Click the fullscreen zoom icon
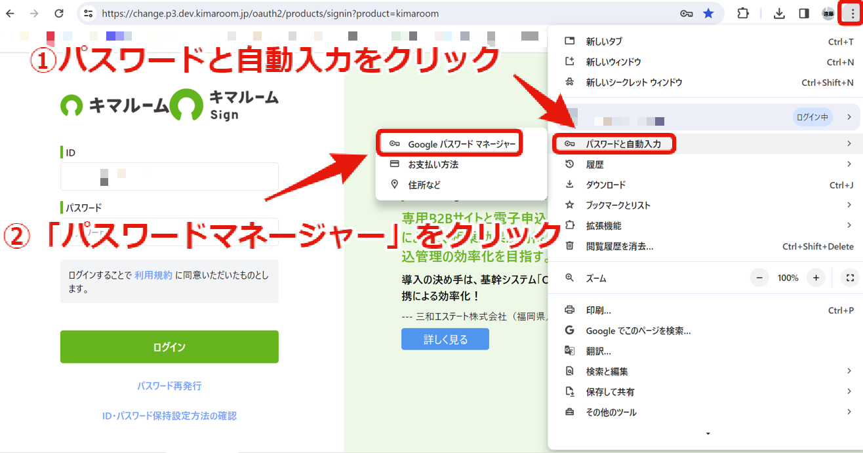Screen dimensions: 863x453 tap(850, 278)
